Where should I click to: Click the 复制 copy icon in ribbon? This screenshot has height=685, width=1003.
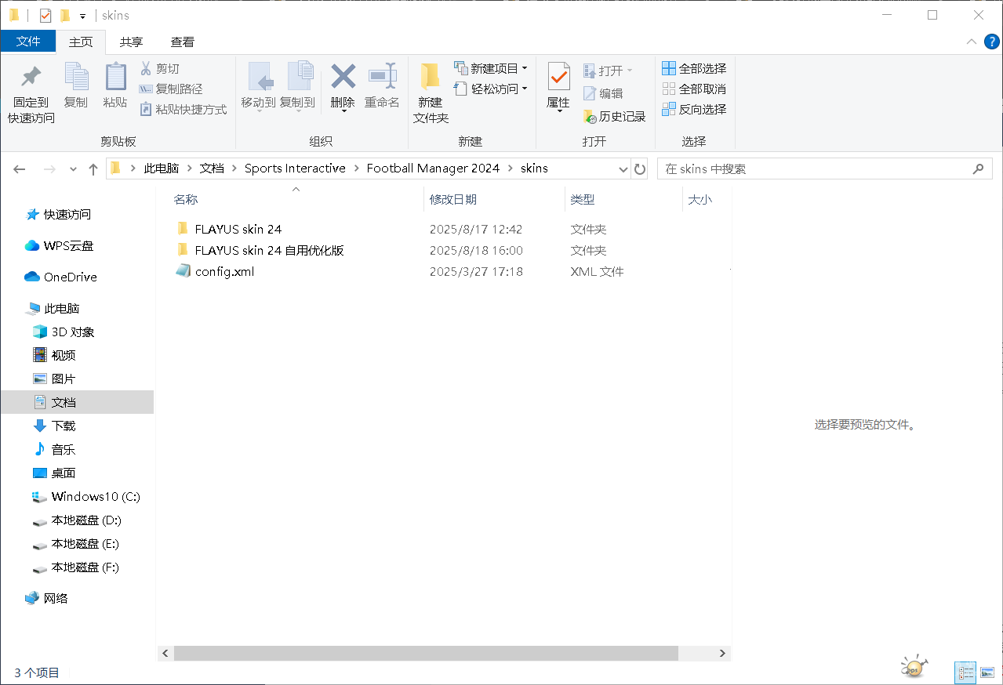coord(76,77)
